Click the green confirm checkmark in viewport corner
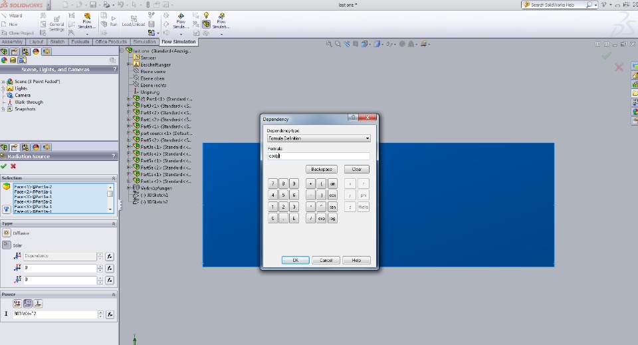 click(606, 56)
